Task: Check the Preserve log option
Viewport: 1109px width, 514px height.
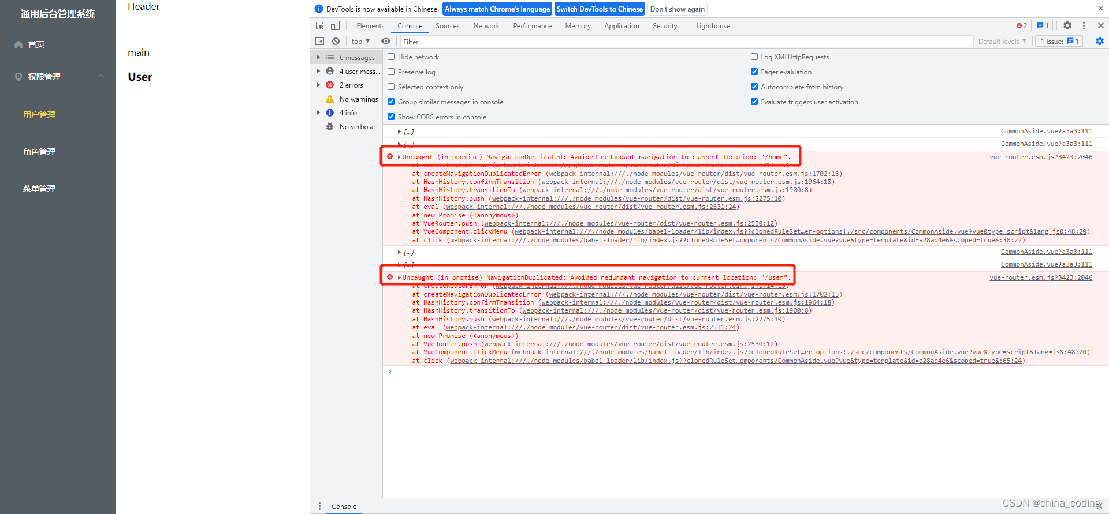Action: [391, 72]
